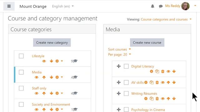Open the Viewing course categories dropdown
The width and height of the screenshot is (200, 112).
coord(166,19)
